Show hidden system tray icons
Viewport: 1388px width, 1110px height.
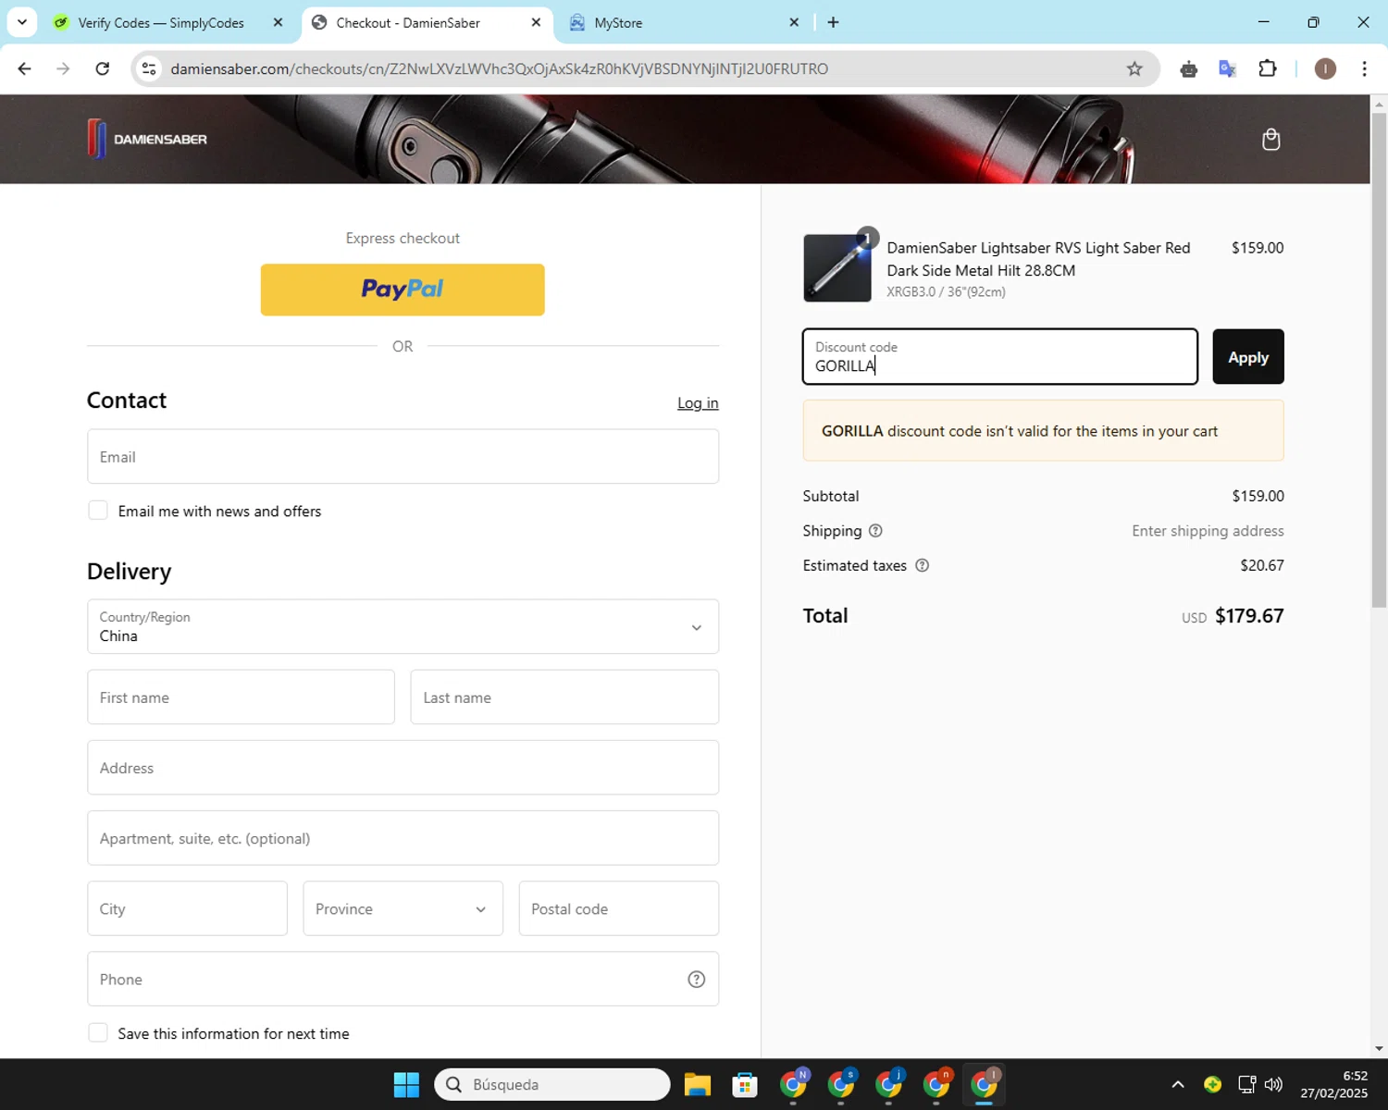1177,1084
